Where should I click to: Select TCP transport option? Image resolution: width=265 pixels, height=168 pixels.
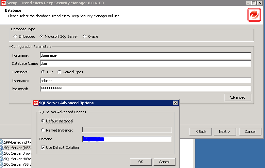click(43, 72)
